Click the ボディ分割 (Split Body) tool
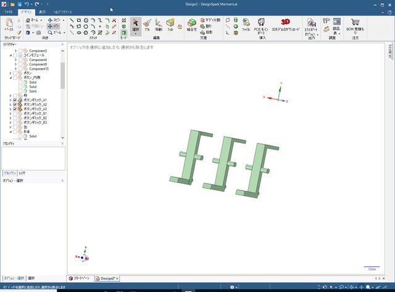This screenshot has height=292, width=395. point(210,20)
